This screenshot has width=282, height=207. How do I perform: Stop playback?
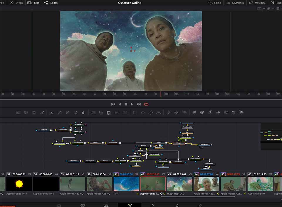click(126, 104)
